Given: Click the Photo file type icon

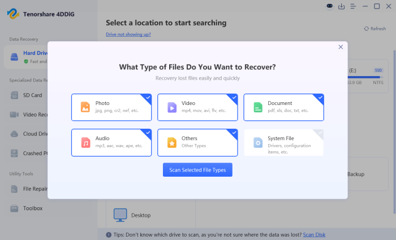Looking at the screenshot, I should pos(85,107).
